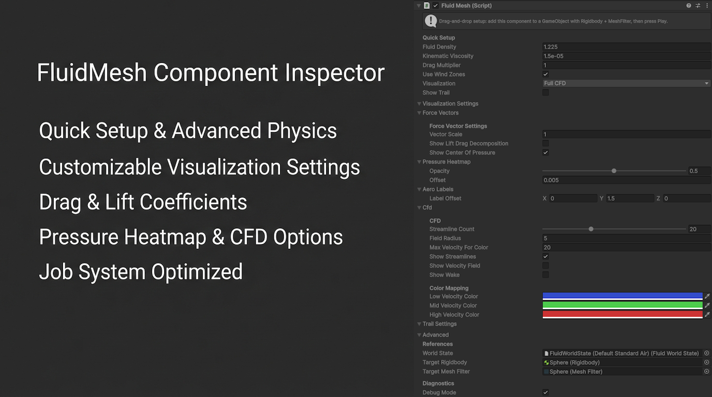The width and height of the screenshot is (712, 397).
Task: Click eyedropper next to Low Velocity Color
Action: pyautogui.click(x=707, y=296)
